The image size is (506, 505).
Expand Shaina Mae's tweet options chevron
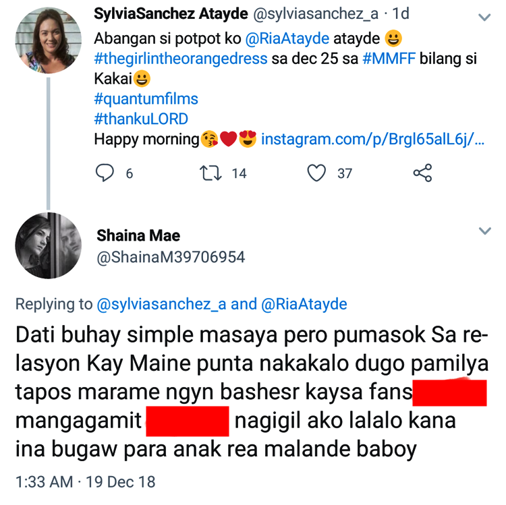484,231
